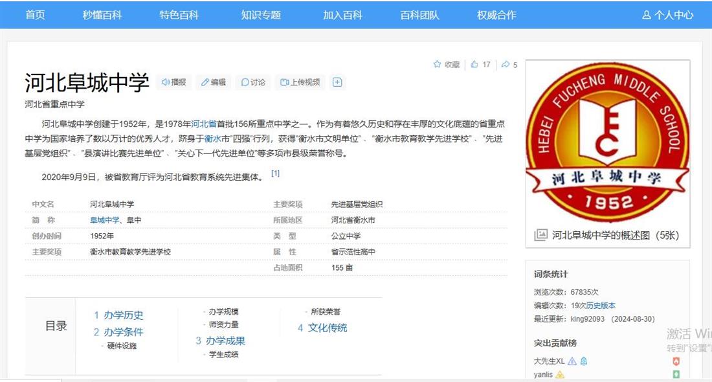This screenshot has height=382, width=712.
Task: Open 个人中心 user account
Action: click(667, 15)
